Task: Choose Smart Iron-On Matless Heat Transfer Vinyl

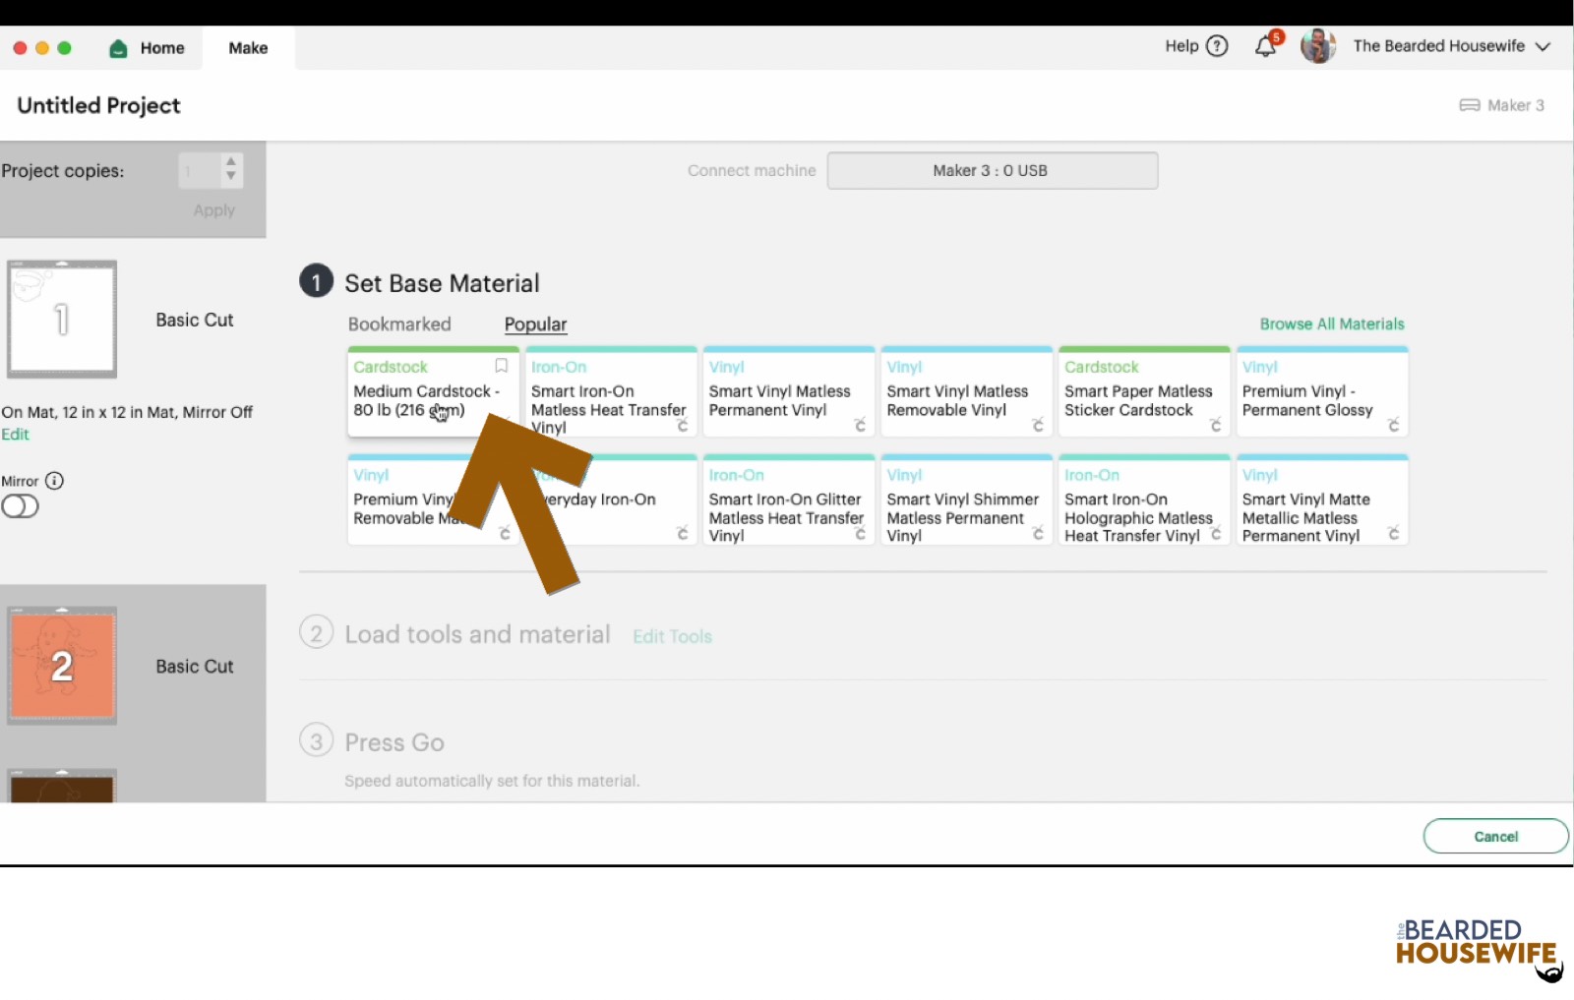Action: (611, 392)
